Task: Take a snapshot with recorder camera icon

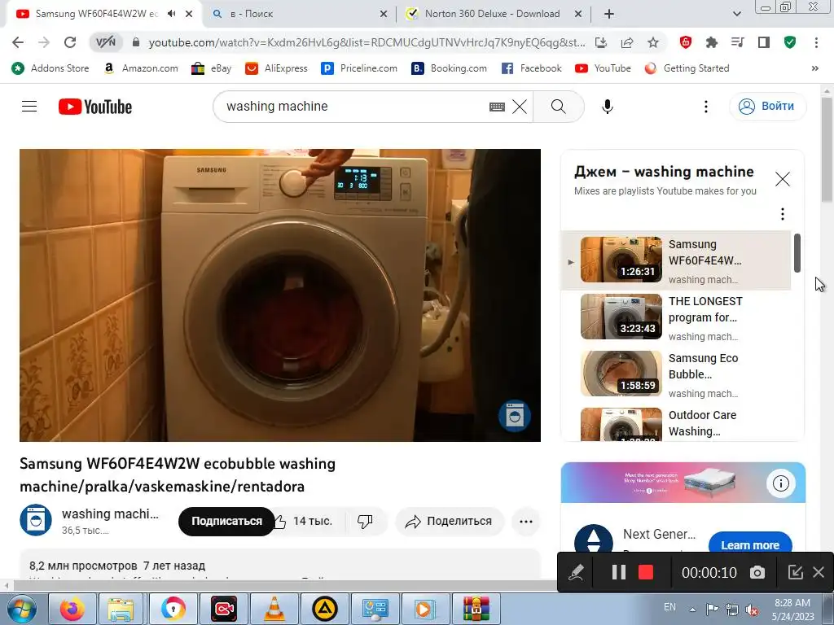Action: tap(757, 572)
